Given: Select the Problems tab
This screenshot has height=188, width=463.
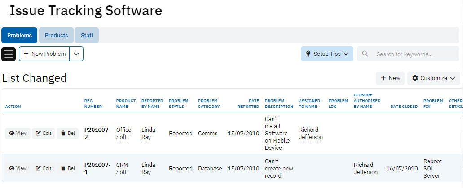Looking at the screenshot, I should click(x=19, y=36).
